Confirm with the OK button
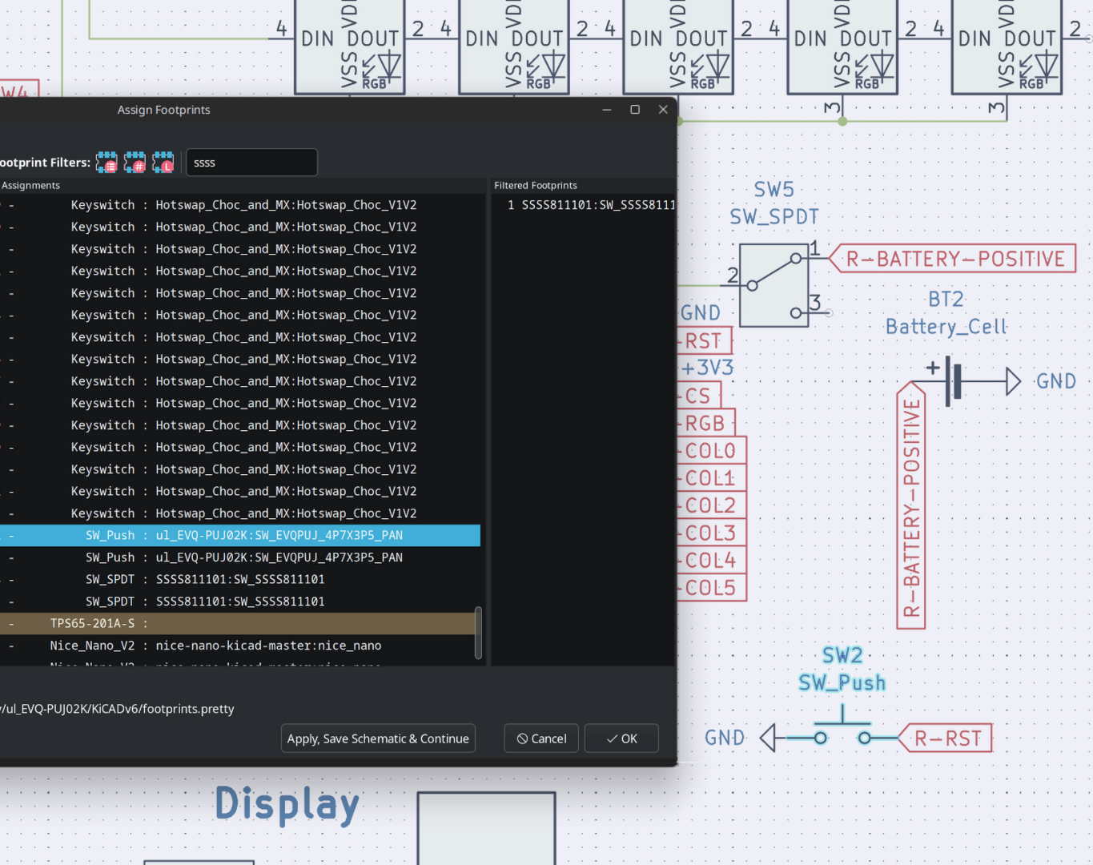This screenshot has height=865, width=1093. (x=621, y=738)
